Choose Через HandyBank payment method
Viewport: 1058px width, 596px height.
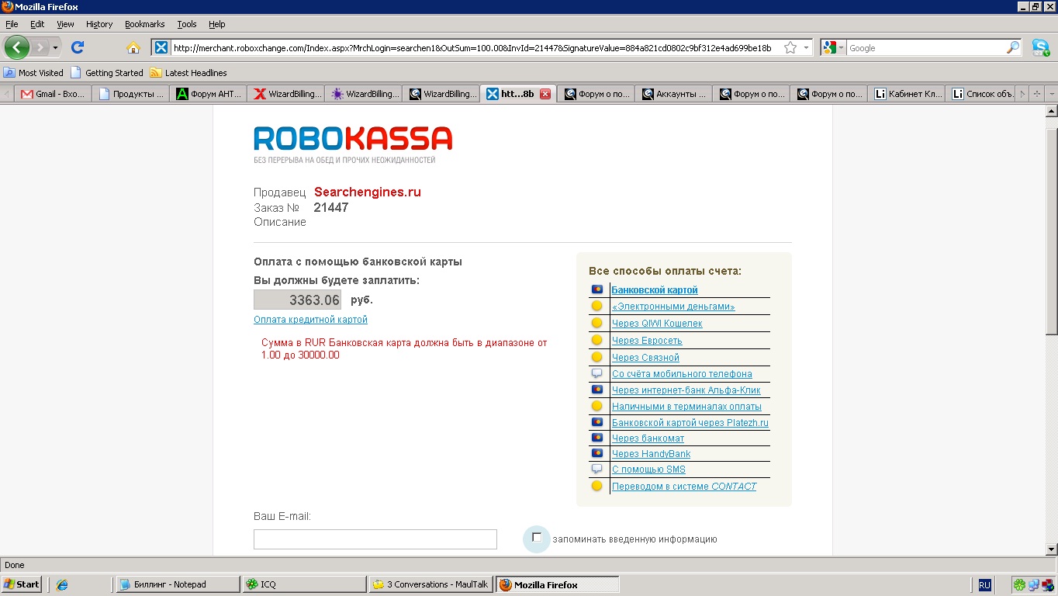[x=651, y=454]
